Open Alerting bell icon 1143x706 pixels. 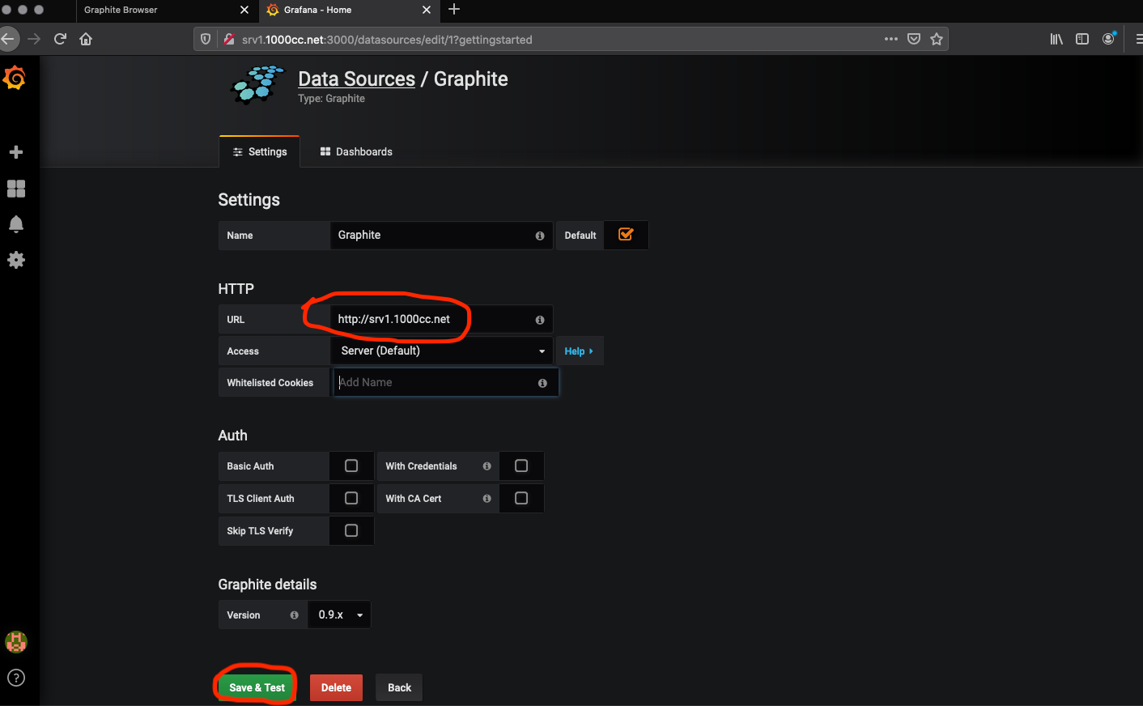[x=15, y=224]
